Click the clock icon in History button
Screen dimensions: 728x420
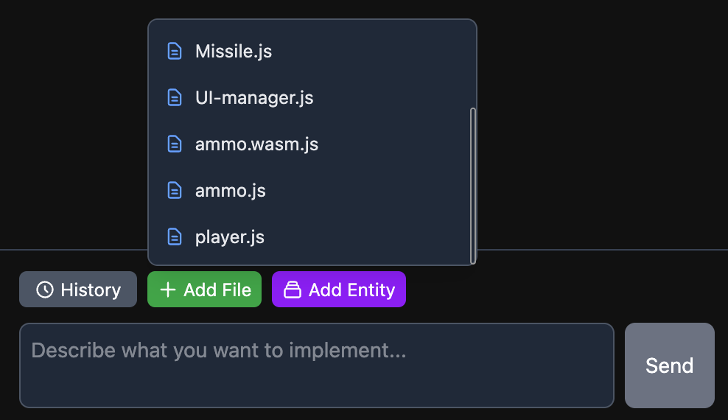[45, 290]
